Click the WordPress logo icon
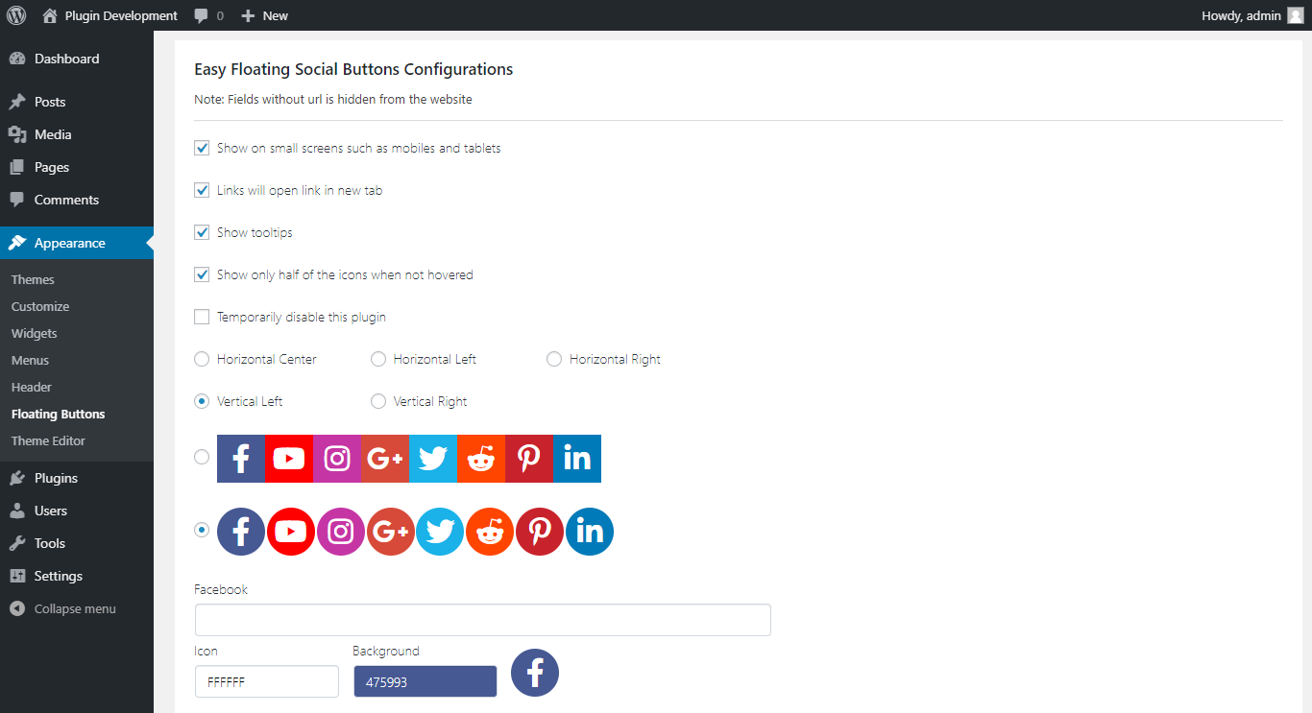This screenshot has width=1312, height=713. click(x=16, y=15)
